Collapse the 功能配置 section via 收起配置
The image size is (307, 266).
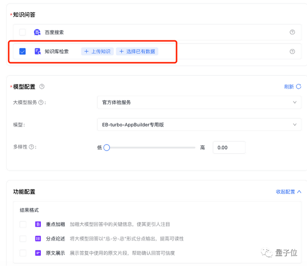[x=288, y=192]
